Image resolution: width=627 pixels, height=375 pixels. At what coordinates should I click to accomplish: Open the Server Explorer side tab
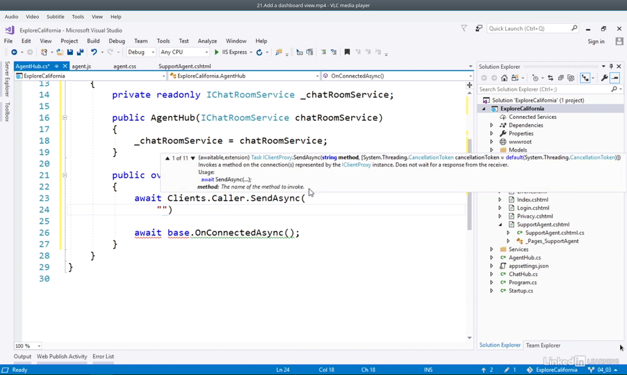7,79
